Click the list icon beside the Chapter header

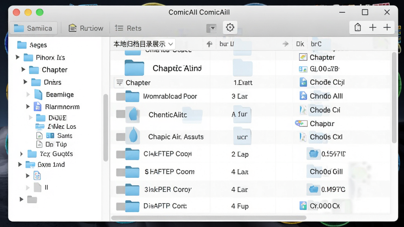[120, 82]
